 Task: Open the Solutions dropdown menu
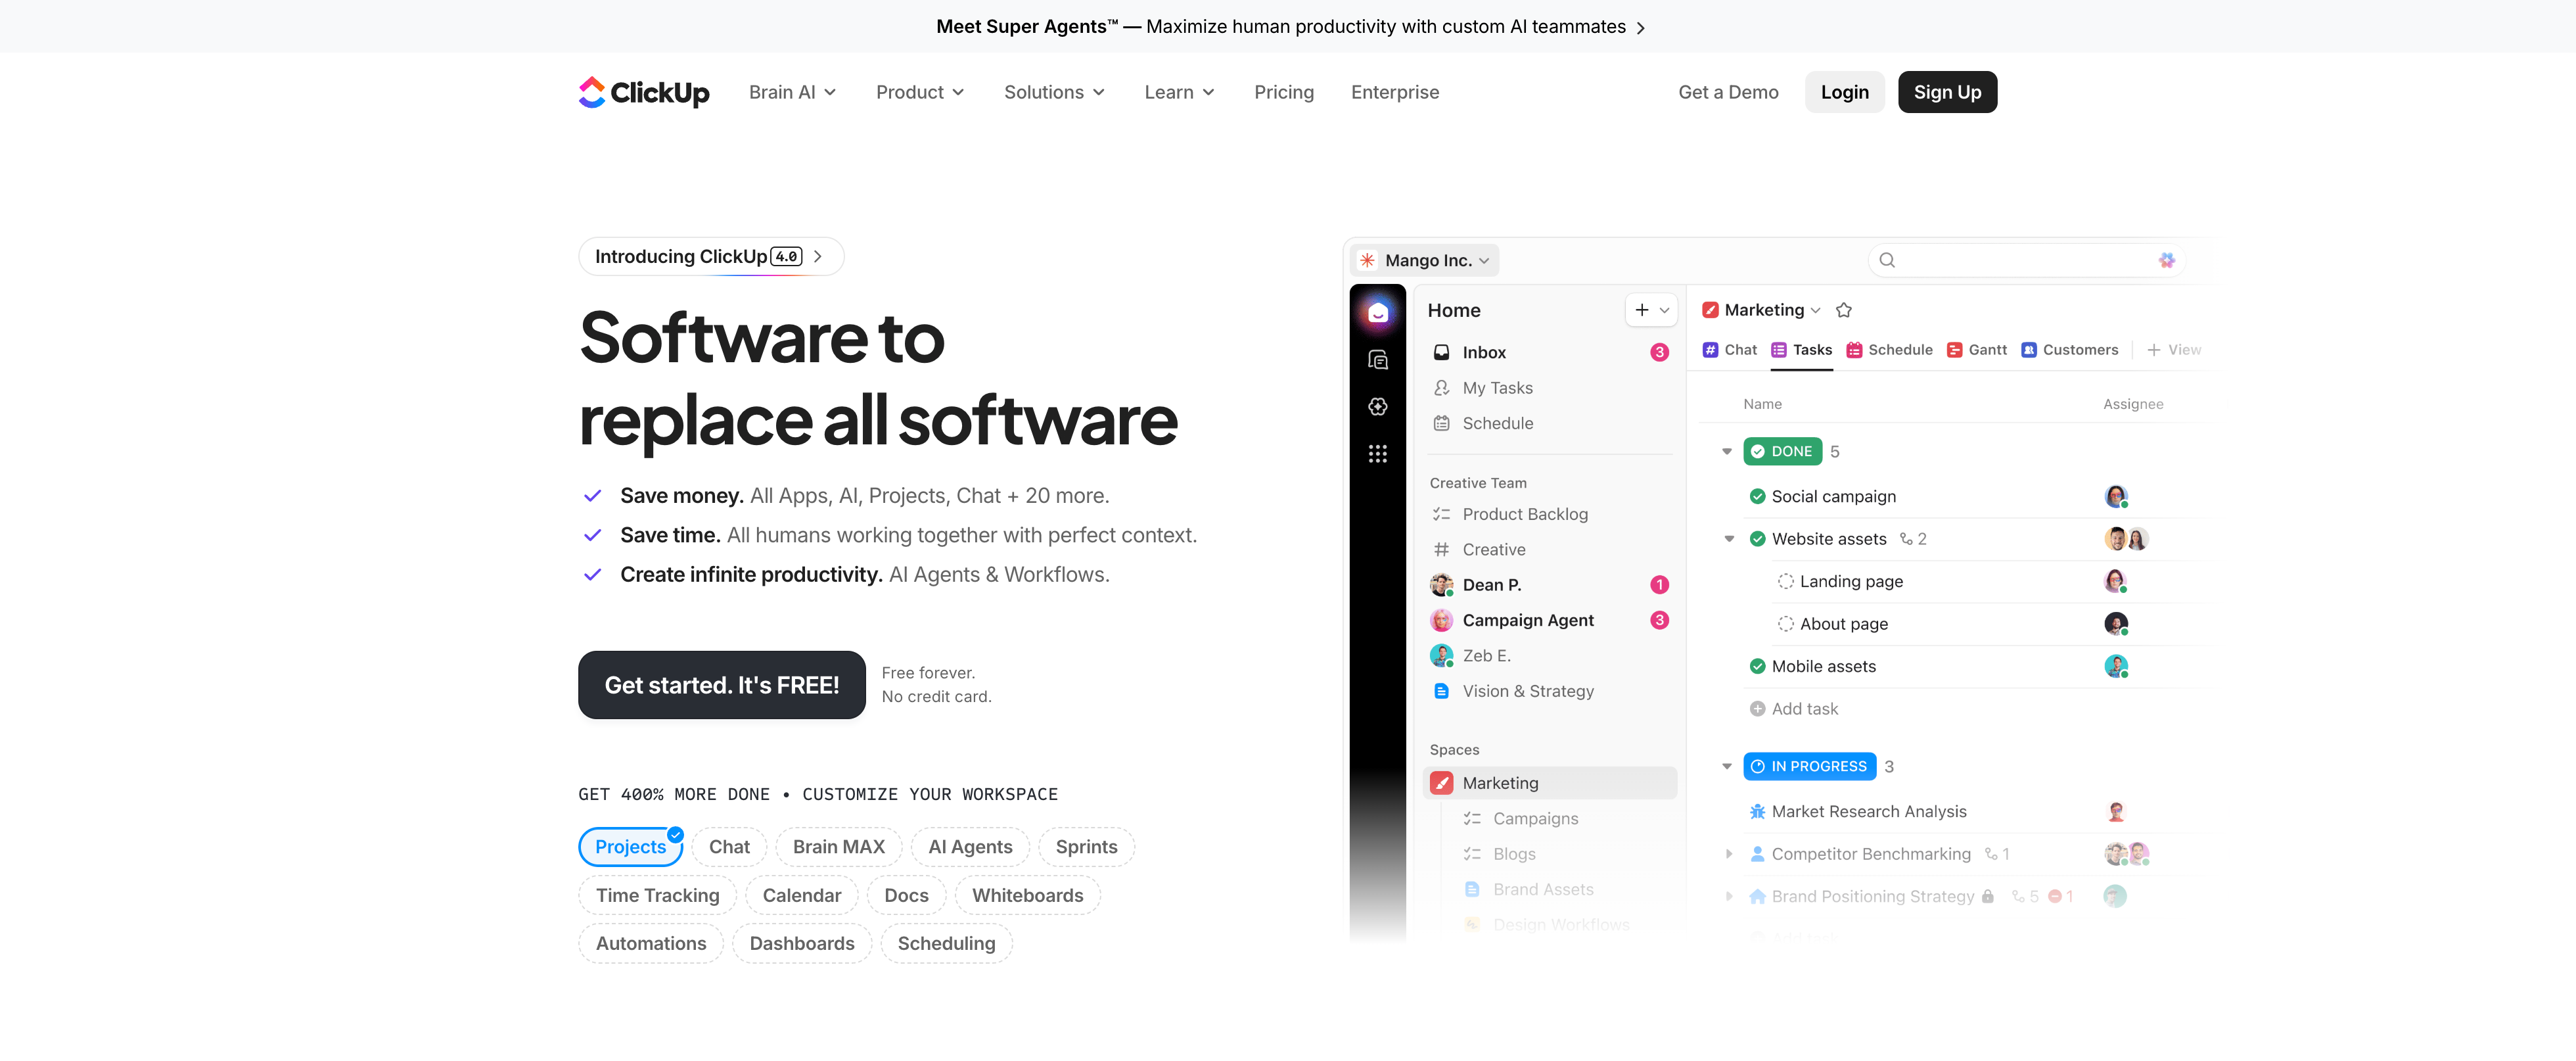pos(1054,92)
